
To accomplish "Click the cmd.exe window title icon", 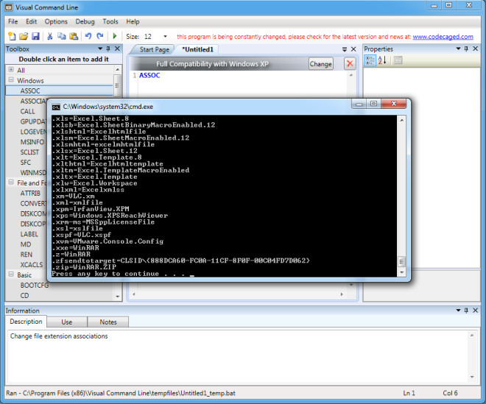I will pos(56,107).
